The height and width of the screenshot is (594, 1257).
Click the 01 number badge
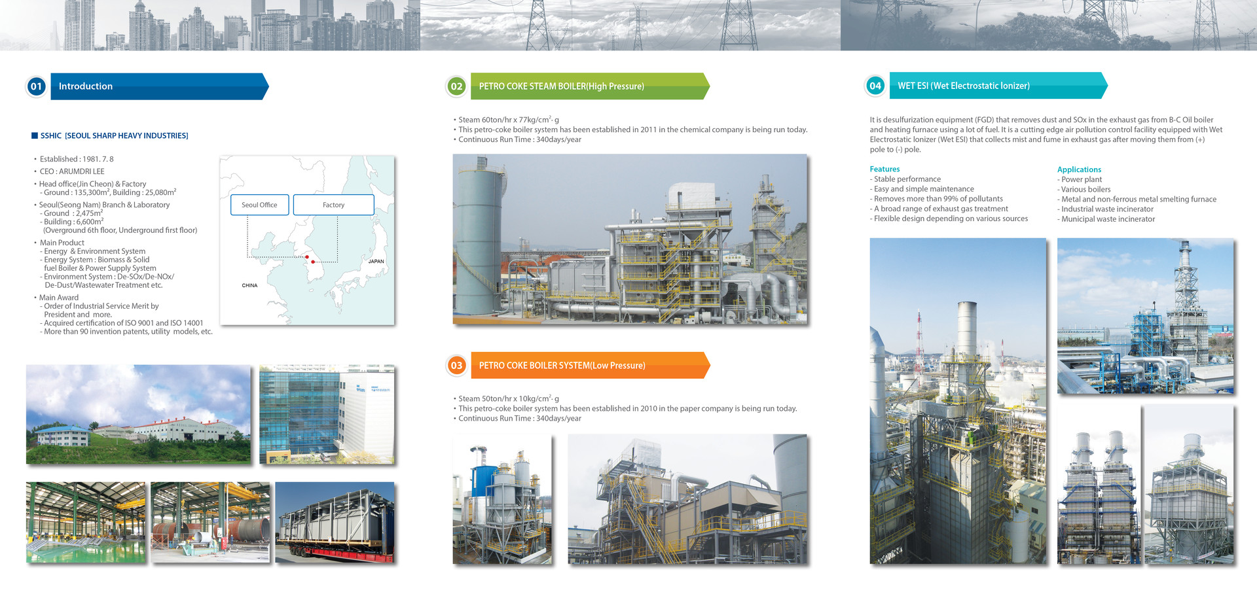coord(36,86)
